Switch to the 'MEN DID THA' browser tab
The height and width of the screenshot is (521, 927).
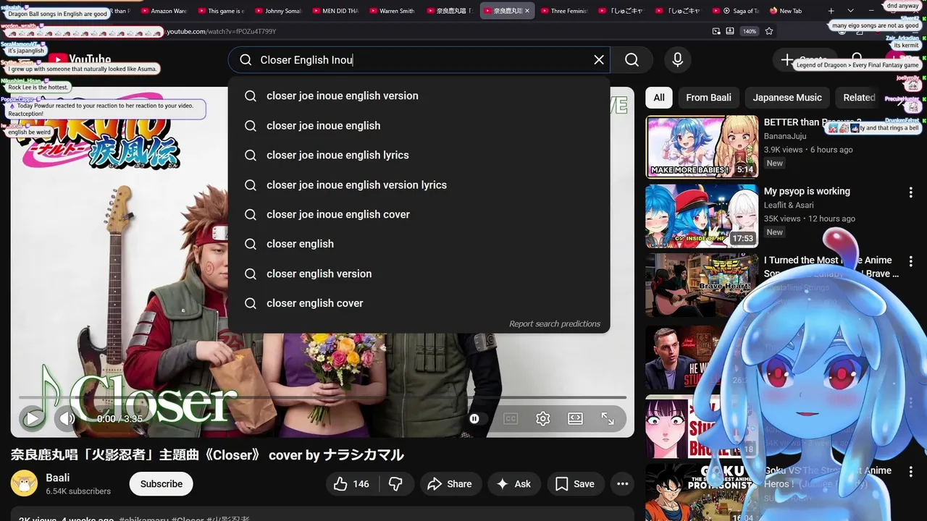(335, 11)
